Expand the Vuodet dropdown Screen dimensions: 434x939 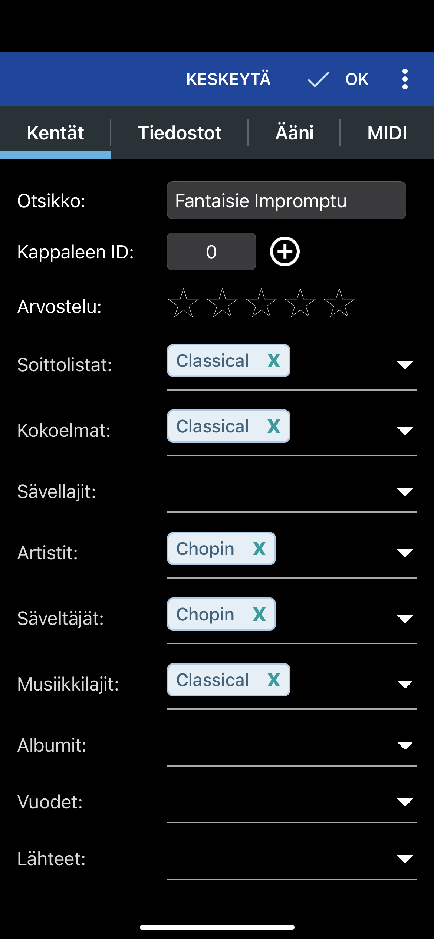click(x=405, y=802)
